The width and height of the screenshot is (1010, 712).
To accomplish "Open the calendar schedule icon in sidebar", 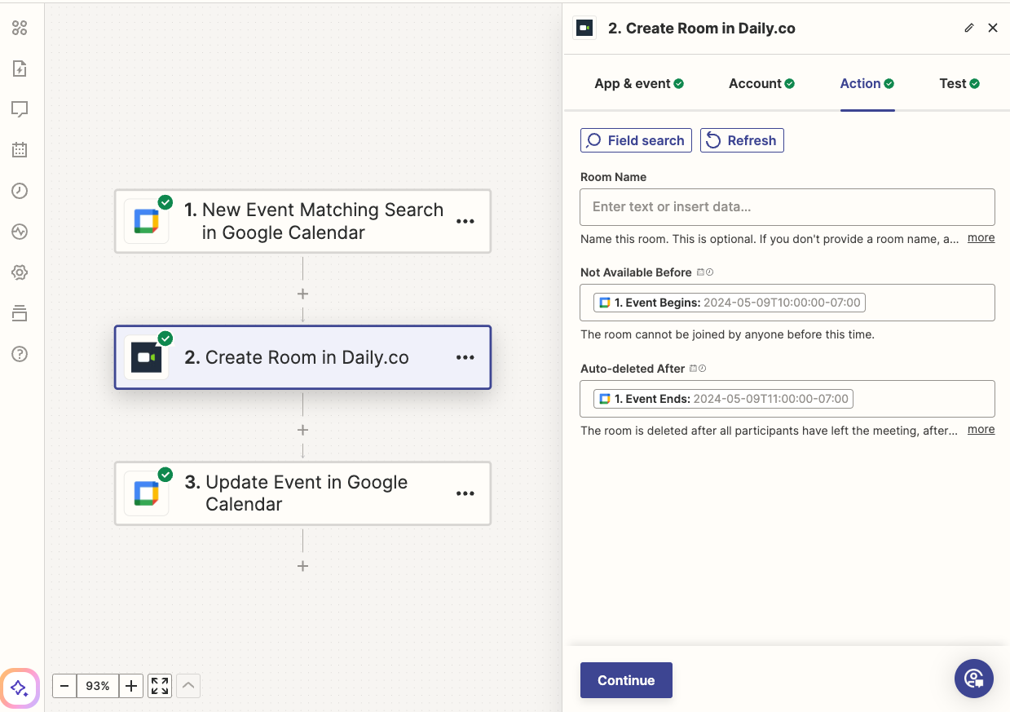I will (20, 150).
